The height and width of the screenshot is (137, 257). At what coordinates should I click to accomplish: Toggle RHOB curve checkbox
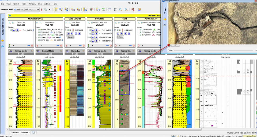point(39,30)
